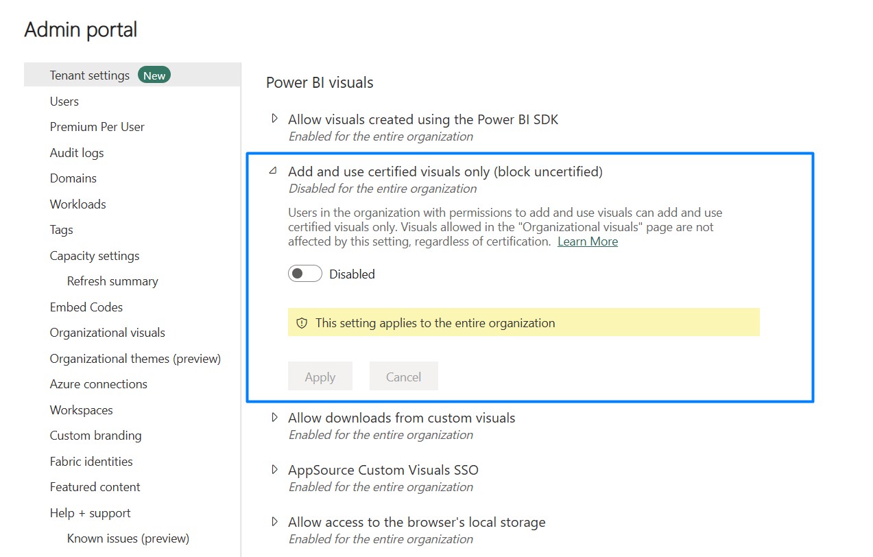The image size is (873, 557).
Task: Navigate to Embed Codes
Action: [x=86, y=307]
